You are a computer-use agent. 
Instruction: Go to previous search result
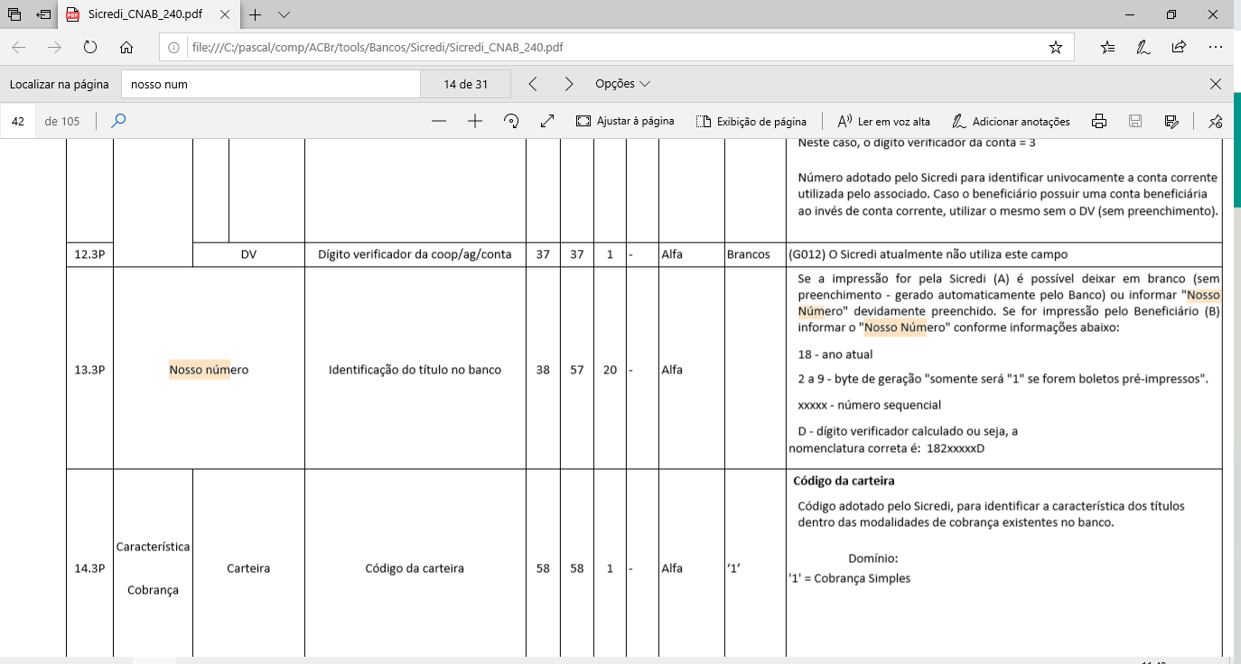(533, 84)
